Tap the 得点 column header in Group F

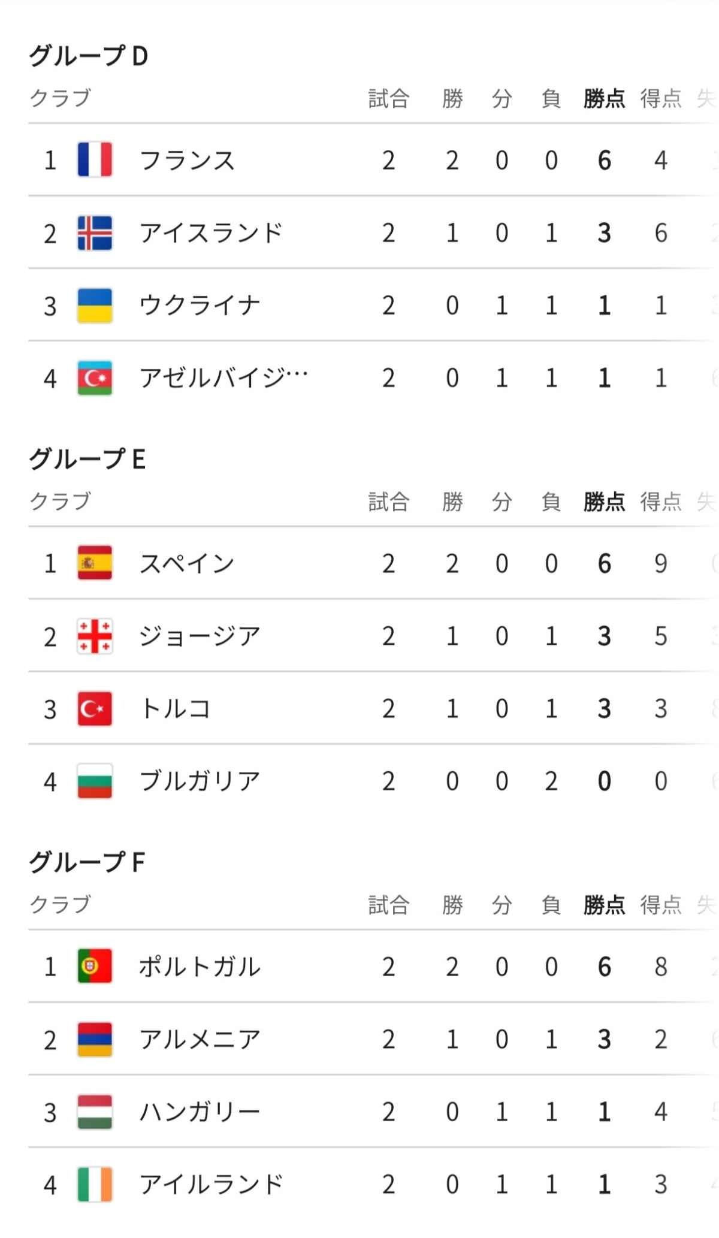coord(660,905)
